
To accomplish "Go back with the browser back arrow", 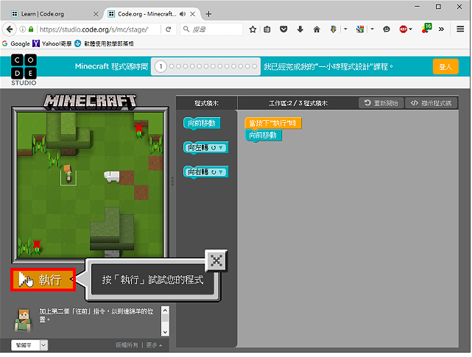I will coord(10,29).
